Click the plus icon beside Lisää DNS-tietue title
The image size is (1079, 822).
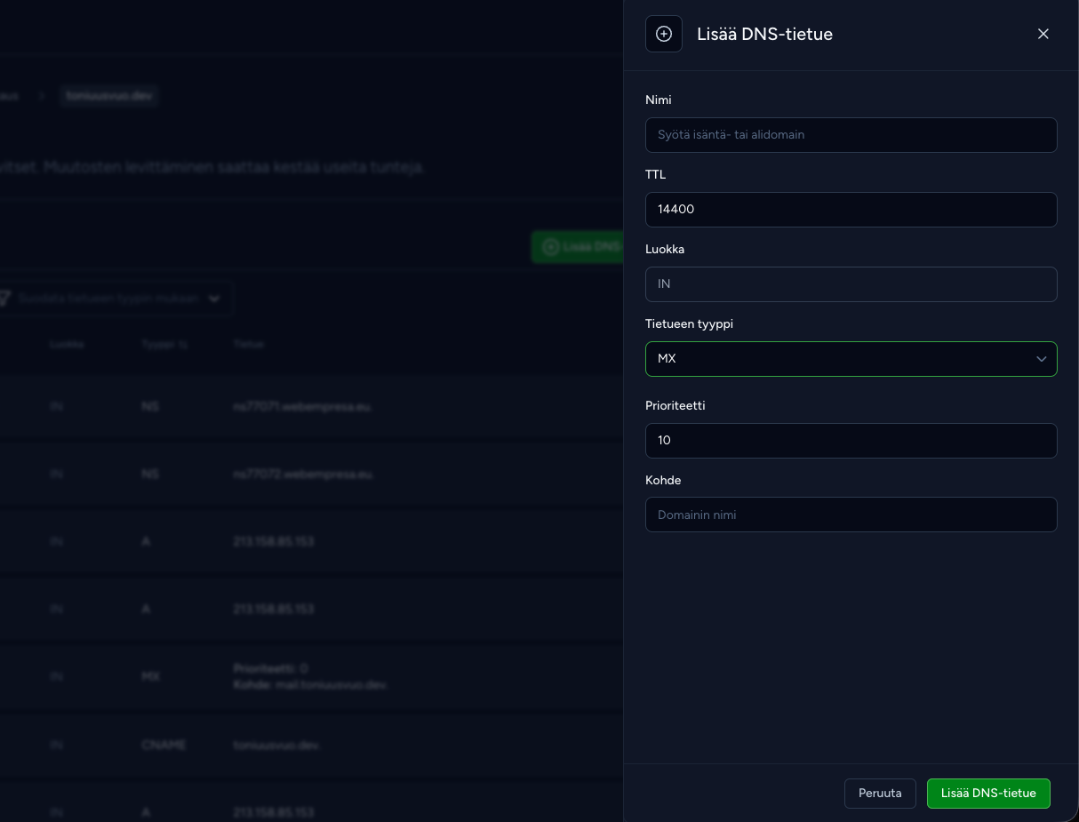664,34
